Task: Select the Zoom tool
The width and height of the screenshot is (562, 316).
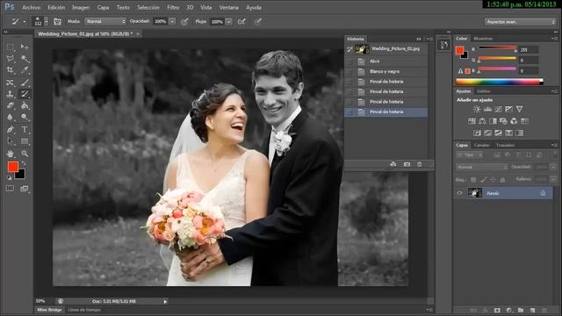Action: pyautogui.click(x=25, y=154)
